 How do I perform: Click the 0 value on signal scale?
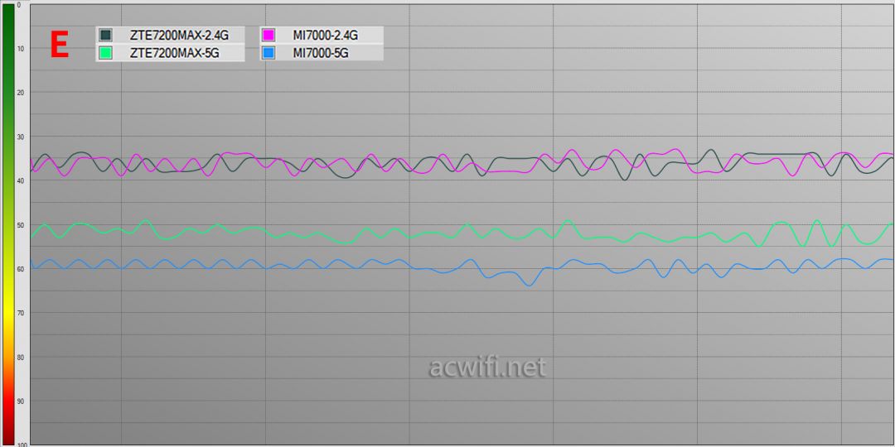19,5
